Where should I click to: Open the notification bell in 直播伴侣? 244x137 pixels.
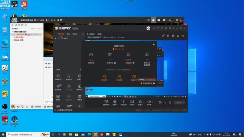(x=178, y=36)
